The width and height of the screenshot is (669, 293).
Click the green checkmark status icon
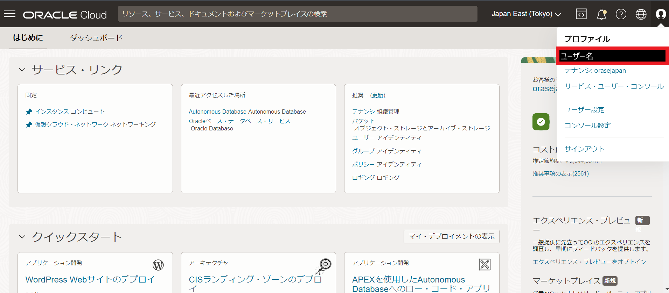click(x=541, y=122)
